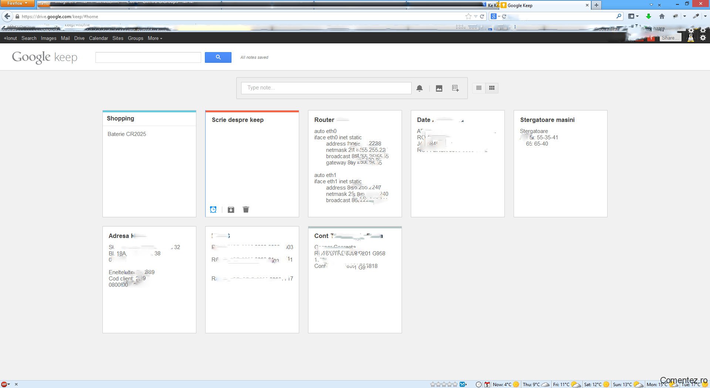View Saturday forecast Sat: 12°C
710x388 pixels.
point(596,384)
